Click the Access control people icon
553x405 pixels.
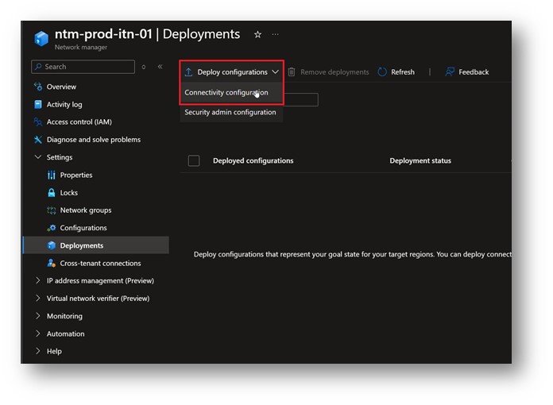coord(37,122)
